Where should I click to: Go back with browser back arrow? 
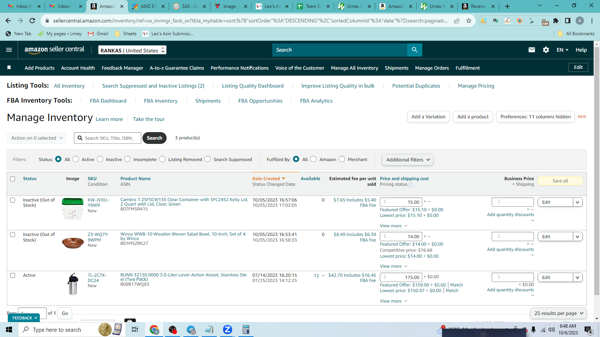click(x=8, y=21)
